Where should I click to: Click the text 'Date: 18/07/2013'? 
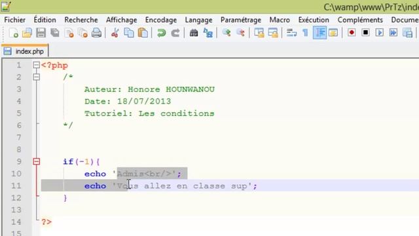coord(128,102)
